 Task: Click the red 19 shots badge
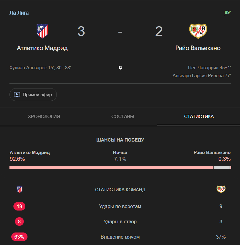tap(20, 207)
